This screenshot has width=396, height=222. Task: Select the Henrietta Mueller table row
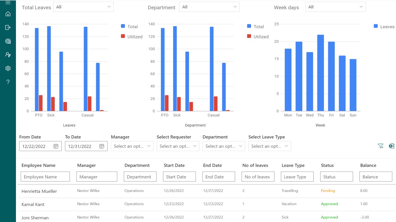click(206, 191)
